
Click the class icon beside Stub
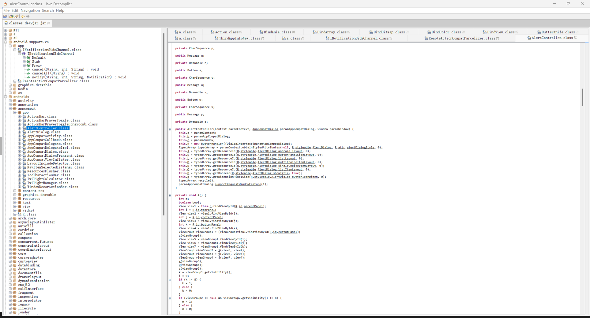pyautogui.click(x=29, y=62)
